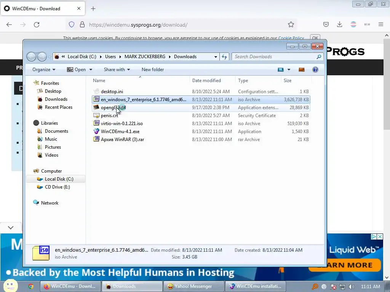Select the Архив WinRAR (3).rar file
The image size is (390, 292).
pos(201,139)
